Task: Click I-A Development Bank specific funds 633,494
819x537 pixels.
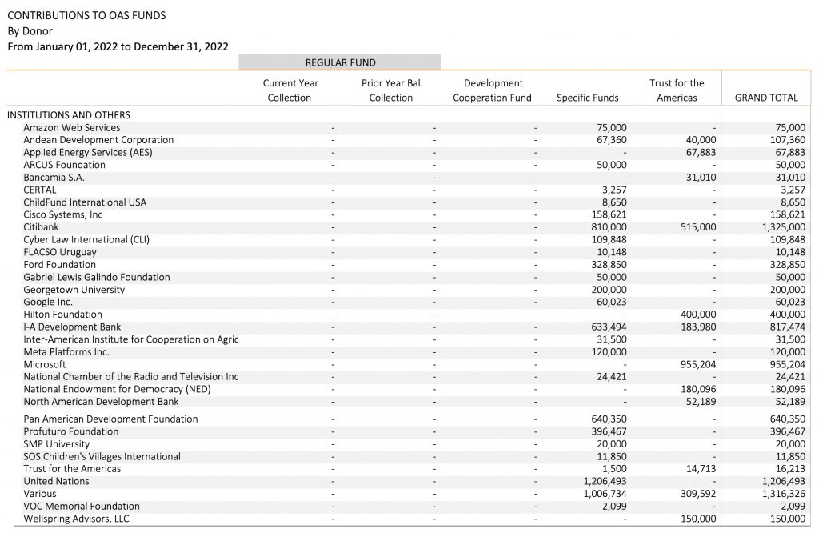Action: [x=609, y=327]
